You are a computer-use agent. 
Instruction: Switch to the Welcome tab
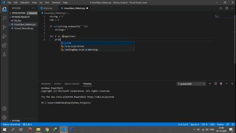coord(48,8)
